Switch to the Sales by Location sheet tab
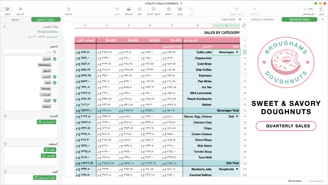 (262, 19)
